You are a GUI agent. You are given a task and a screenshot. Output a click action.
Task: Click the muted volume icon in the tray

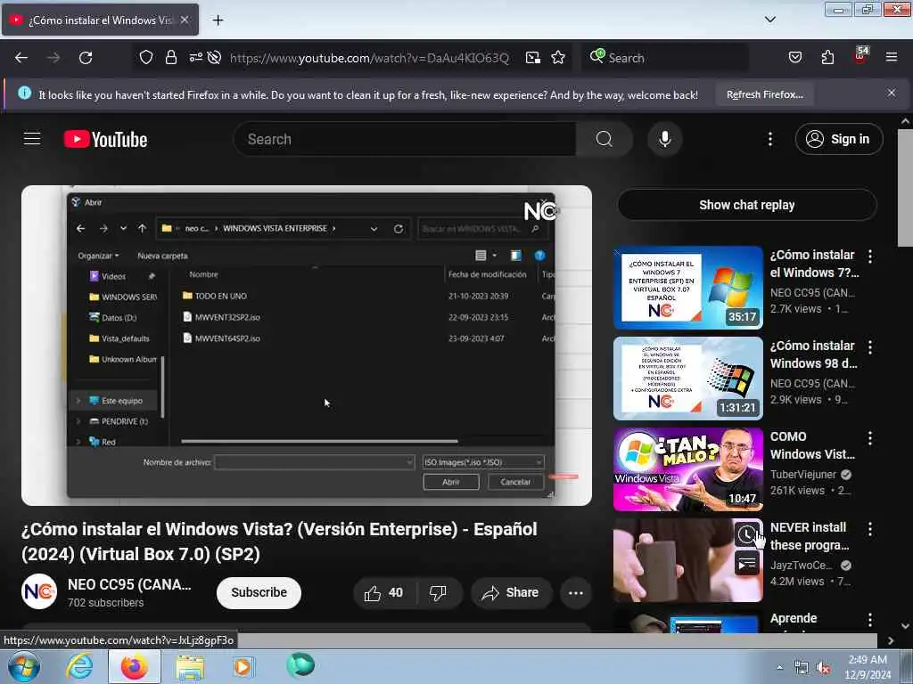[x=823, y=668]
